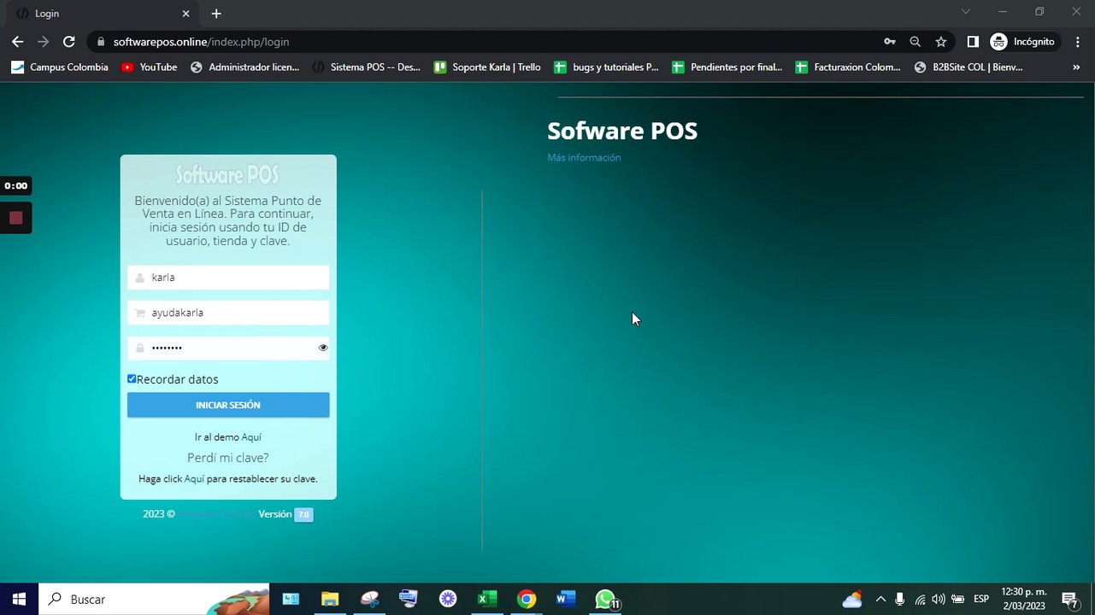1095x615 pixels.
Task: Bookmark this page with the star
Action: click(x=941, y=41)
